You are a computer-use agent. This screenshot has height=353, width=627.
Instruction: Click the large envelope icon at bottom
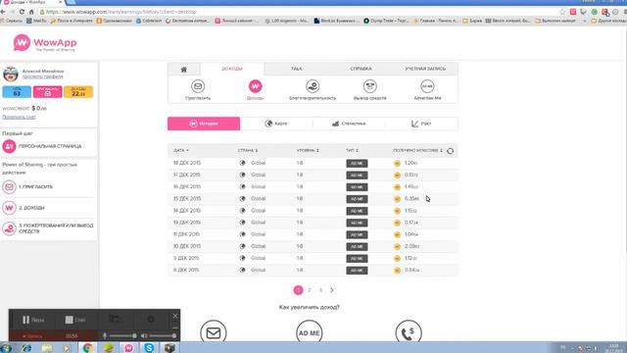click(x=214, y=332)
